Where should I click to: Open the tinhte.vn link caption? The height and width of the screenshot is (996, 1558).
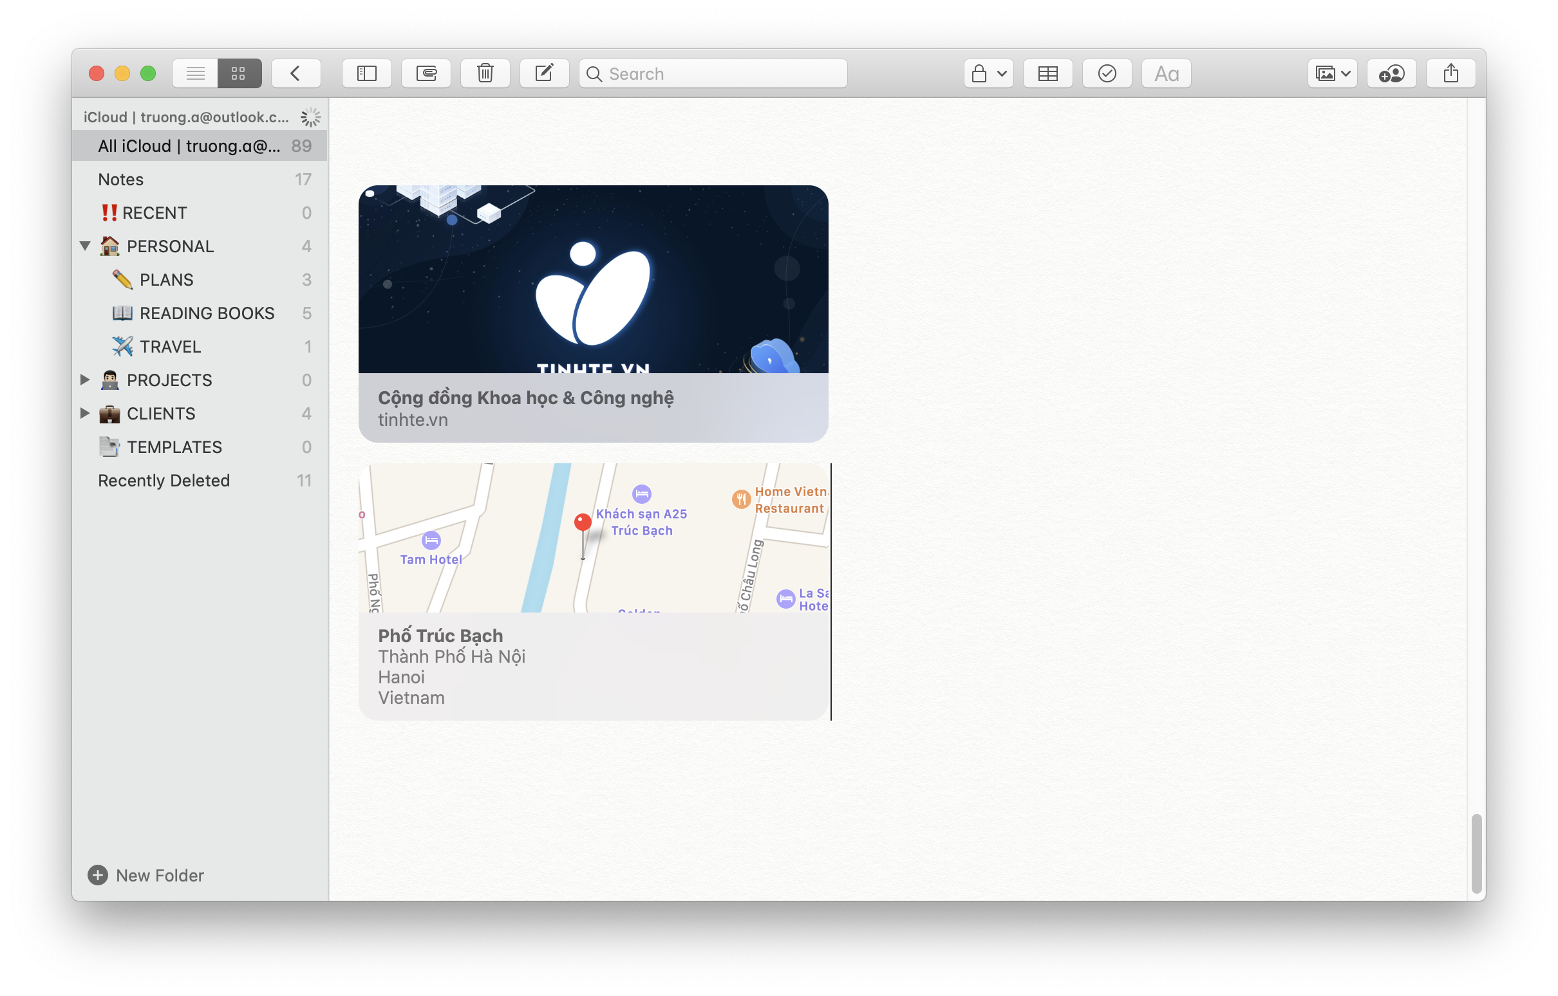[x=594, y=408]
